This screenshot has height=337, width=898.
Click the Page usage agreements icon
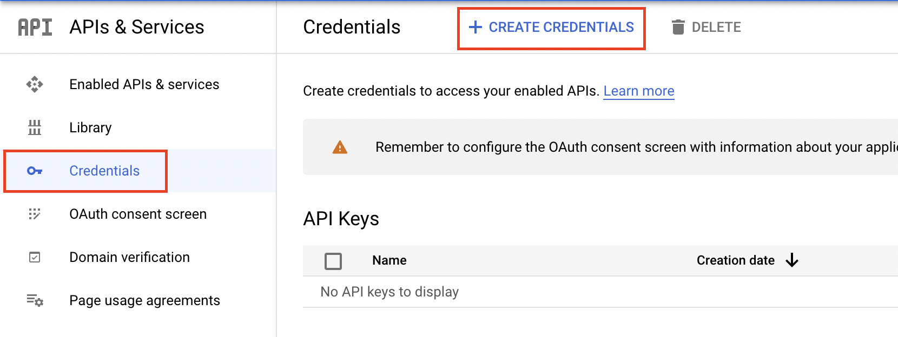pyautogui.click(x=35, y=301)
